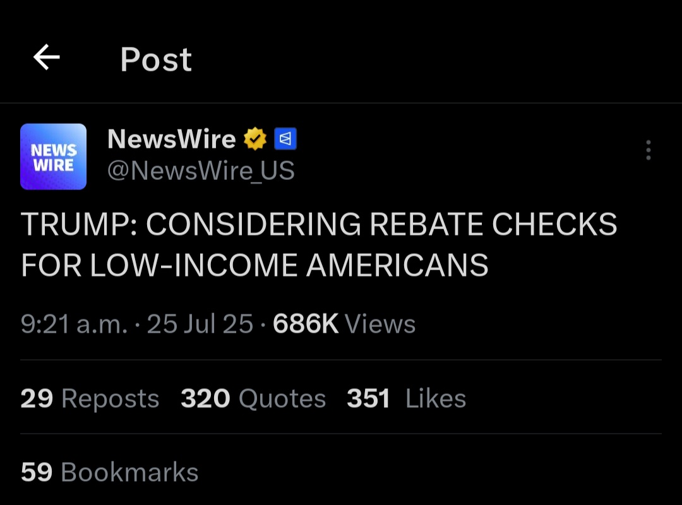Screen dimensions: 682x505
Task: Tap the 59 bookmarks count number
Action: click(37, 472)
